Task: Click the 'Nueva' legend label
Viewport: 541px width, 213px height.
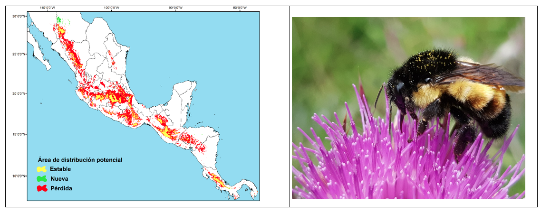Action: tap(59, 179)
